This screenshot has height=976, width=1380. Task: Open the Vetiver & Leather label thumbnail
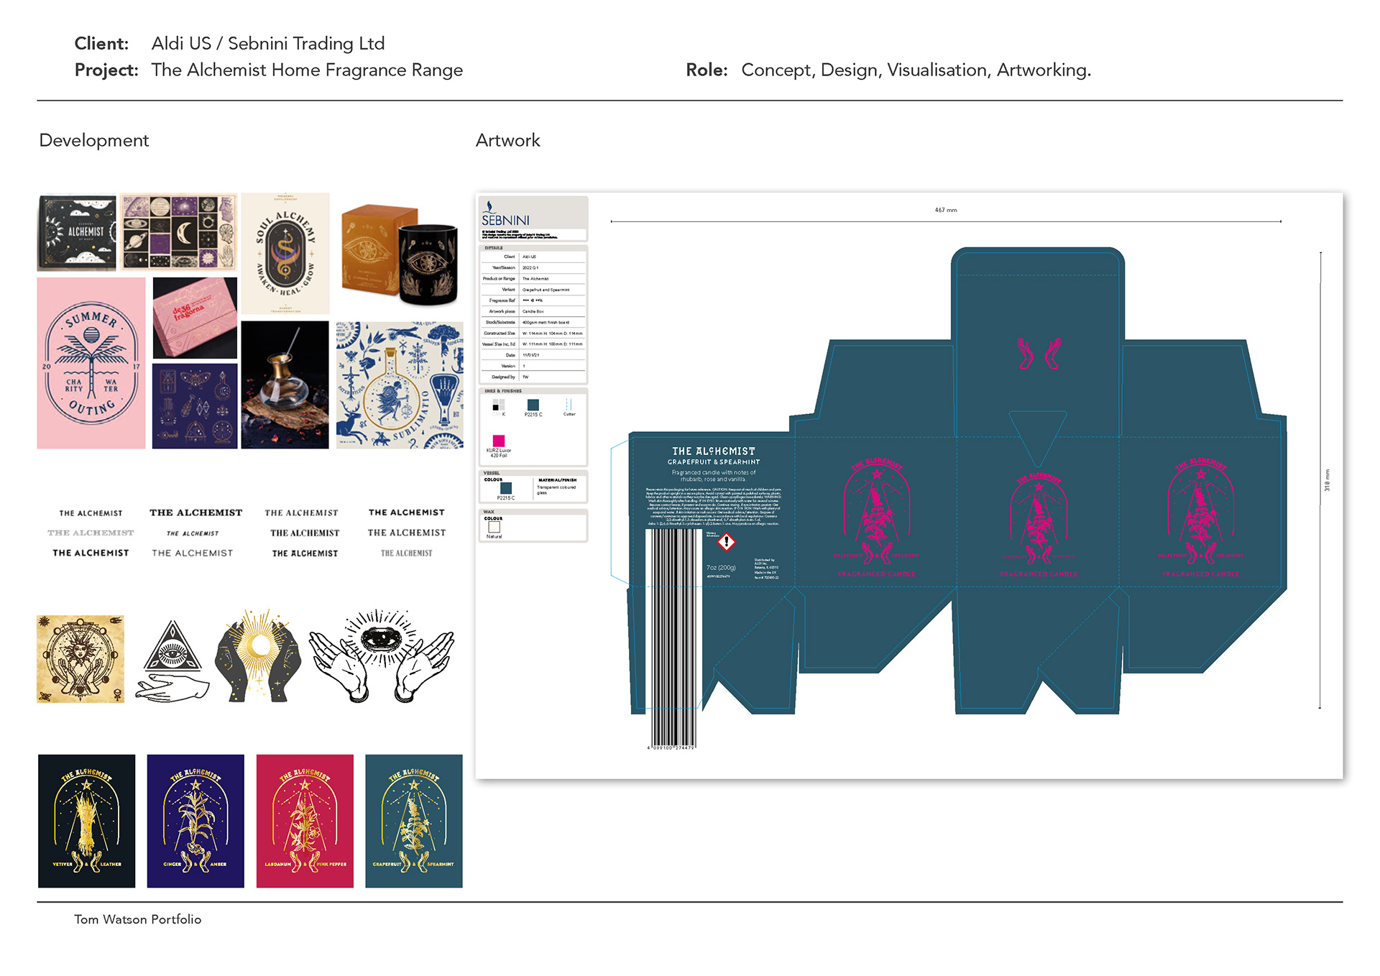[86, 821]
